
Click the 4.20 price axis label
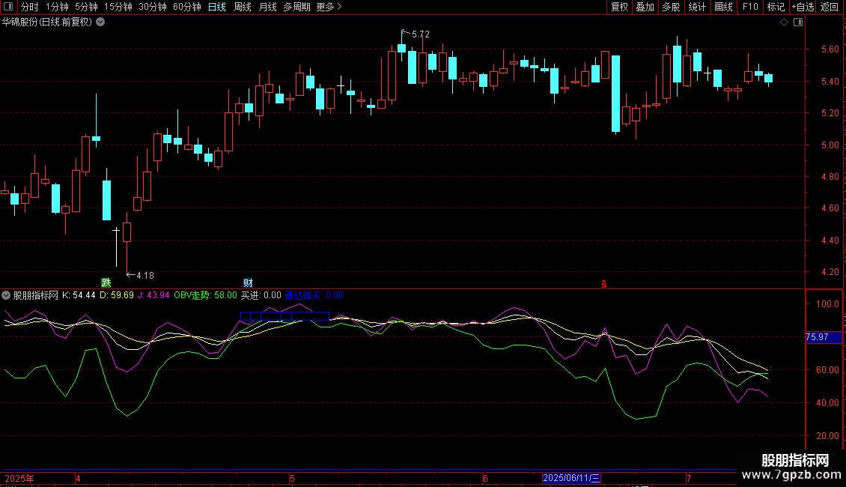coord(830,271)
